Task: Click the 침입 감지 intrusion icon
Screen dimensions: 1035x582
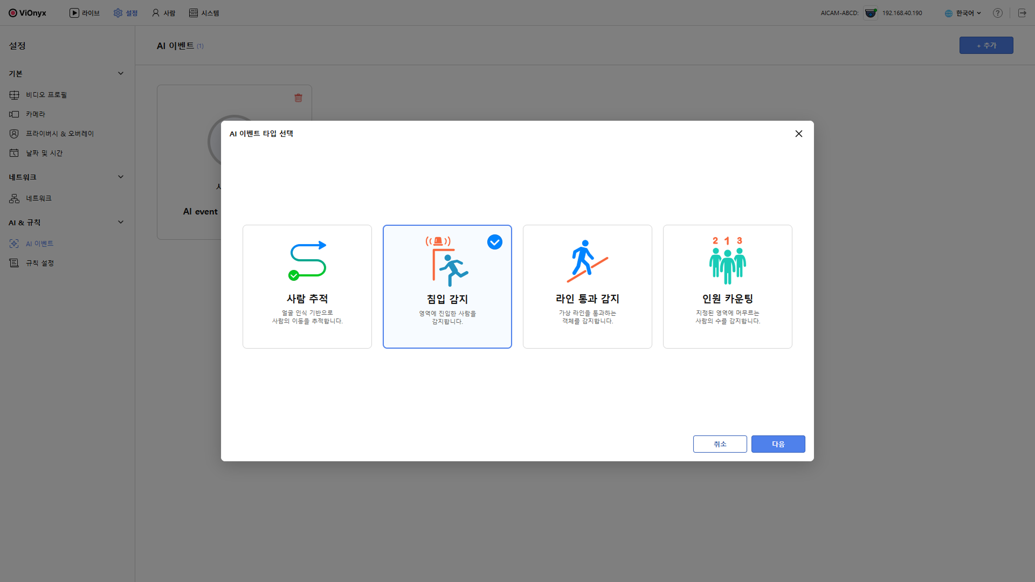Action: 447,261
